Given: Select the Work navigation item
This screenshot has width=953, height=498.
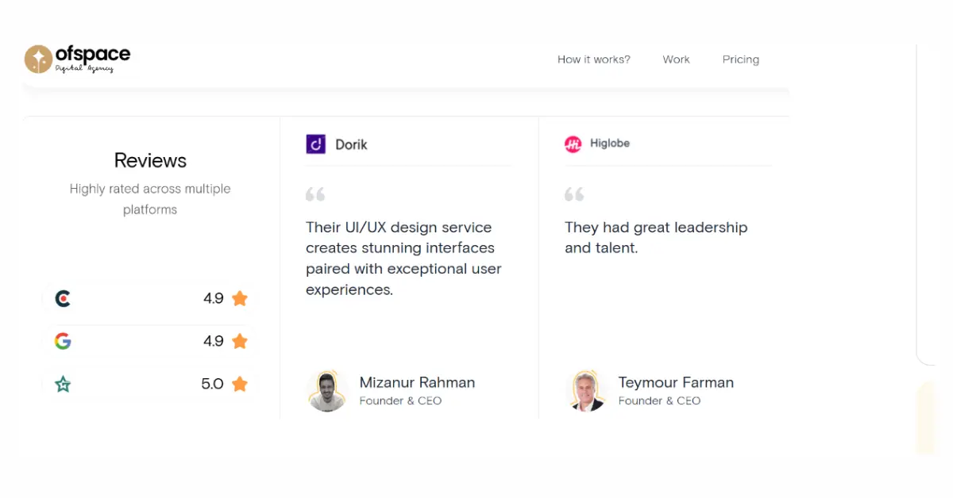Looking at the screenshot, I should tap(676, 59).
